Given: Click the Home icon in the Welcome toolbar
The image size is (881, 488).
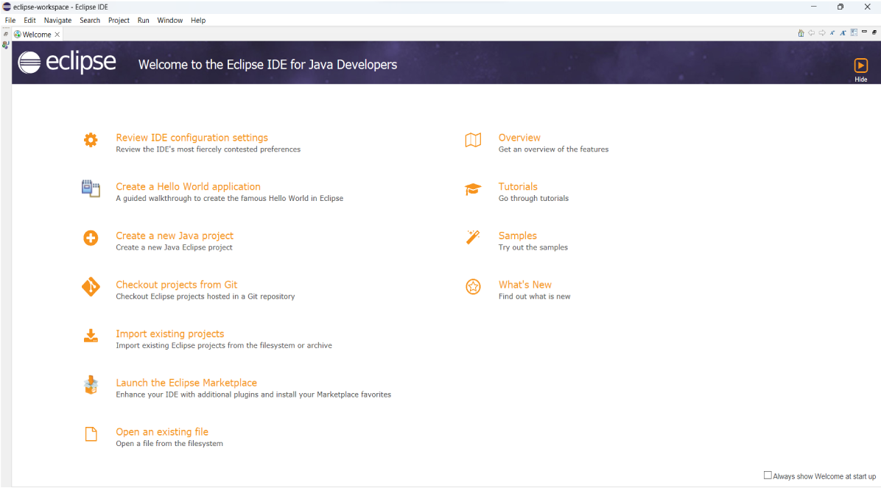Looking at the screenshot, I should (801, 32).
